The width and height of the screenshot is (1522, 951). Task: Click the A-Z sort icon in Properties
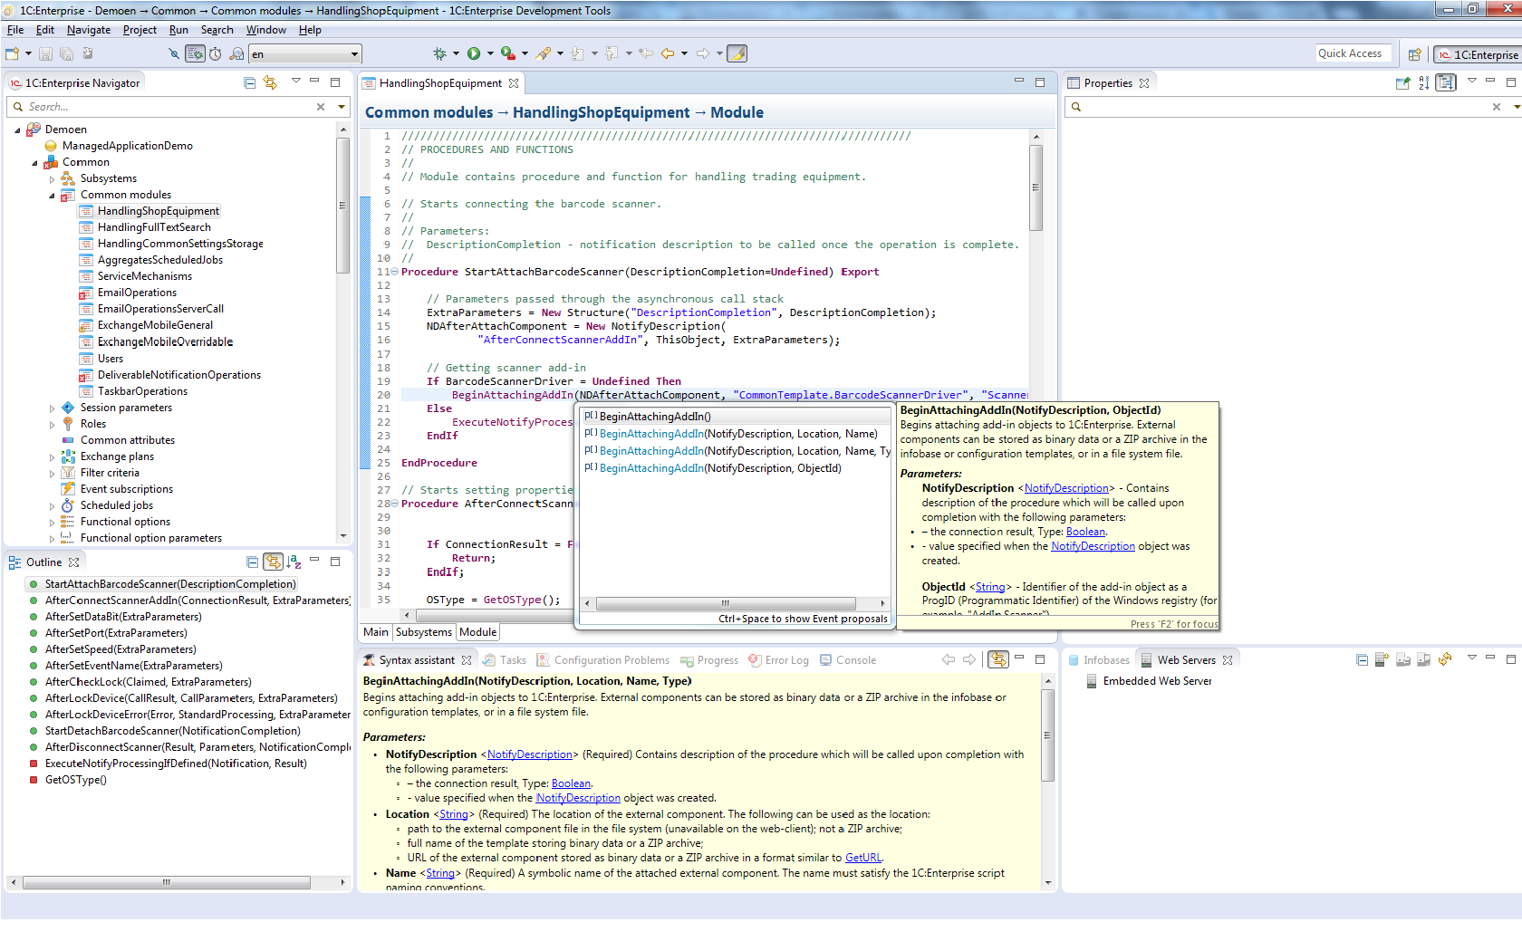pyautogui.click(x=1424, y=82)
